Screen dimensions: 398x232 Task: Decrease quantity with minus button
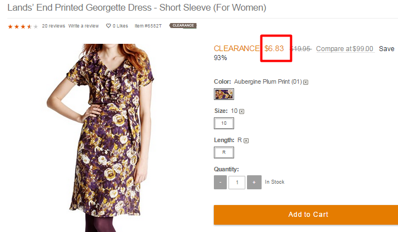[220, 182]
